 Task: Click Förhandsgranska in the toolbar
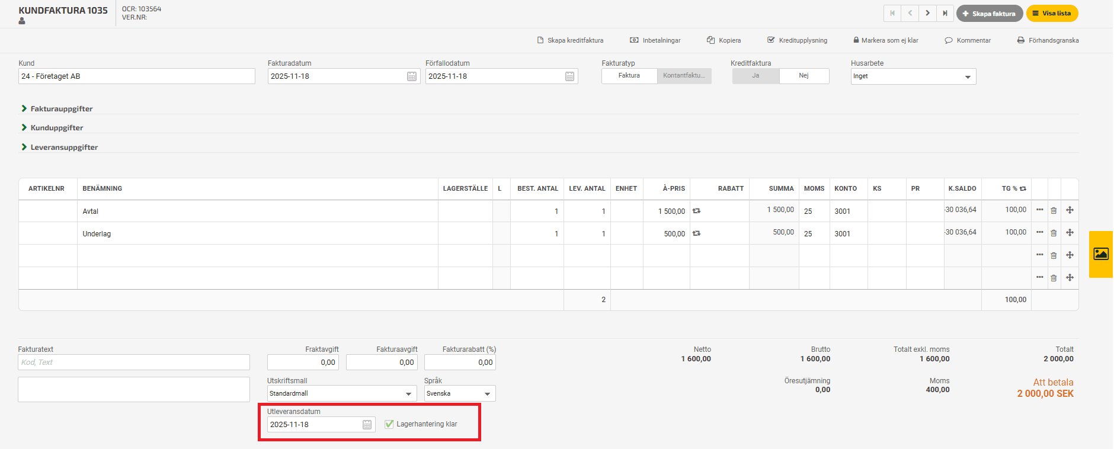(x=1048, y=40)
